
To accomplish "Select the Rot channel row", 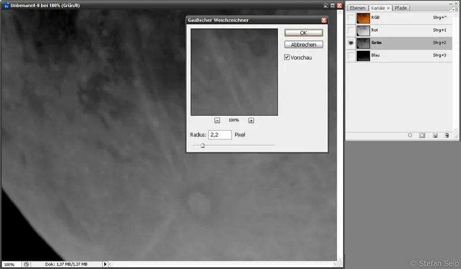I will click(399, 31).
